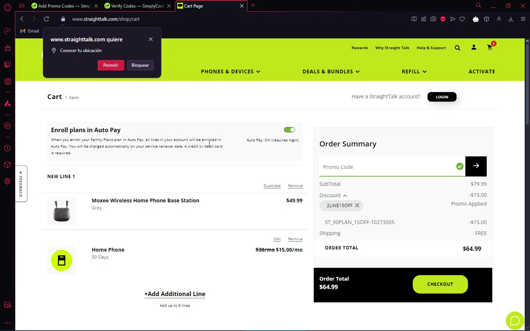This screenshot has height=331, width=530.
Task: Open the shopping cart icon
Action: (490, 47)
